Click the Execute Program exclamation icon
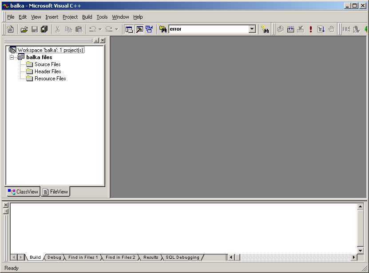This screenshot has height=273, width=369. [x=311, y=29]
